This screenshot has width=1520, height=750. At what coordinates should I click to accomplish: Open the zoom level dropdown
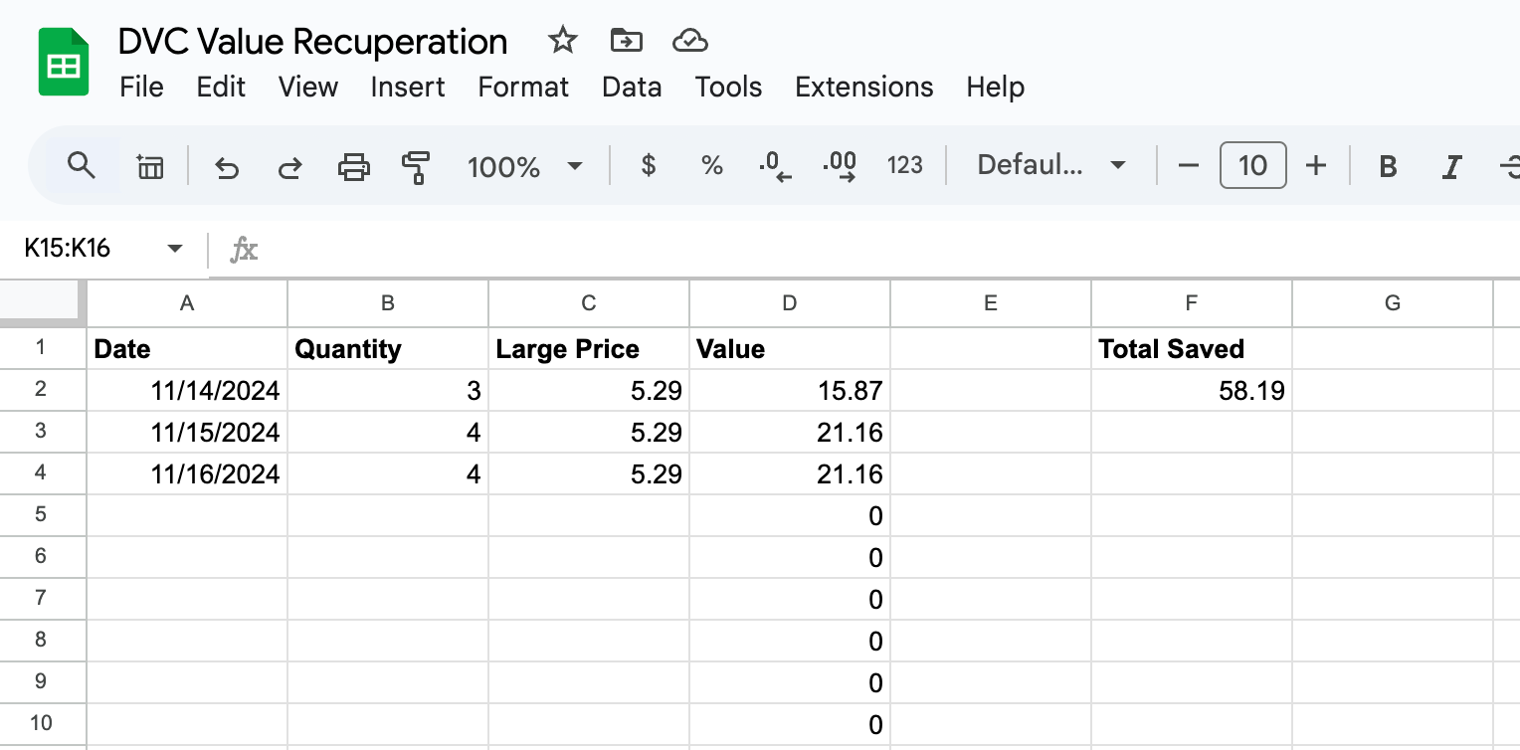click(525, 166)
